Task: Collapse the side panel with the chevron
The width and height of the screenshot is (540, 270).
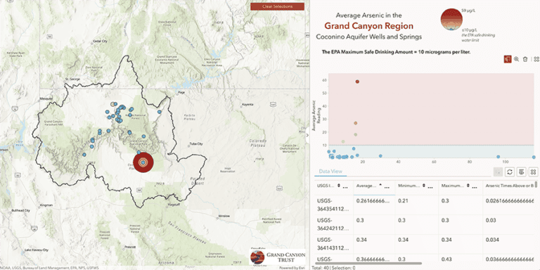Action: 307,135
